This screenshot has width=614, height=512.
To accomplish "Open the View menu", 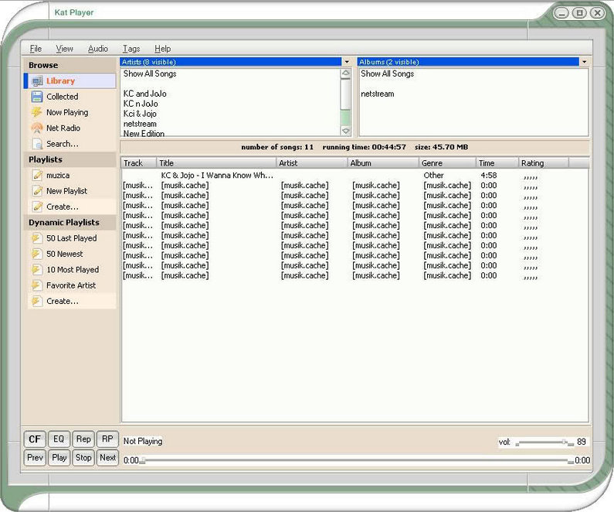I will click(x=64, y=49).
